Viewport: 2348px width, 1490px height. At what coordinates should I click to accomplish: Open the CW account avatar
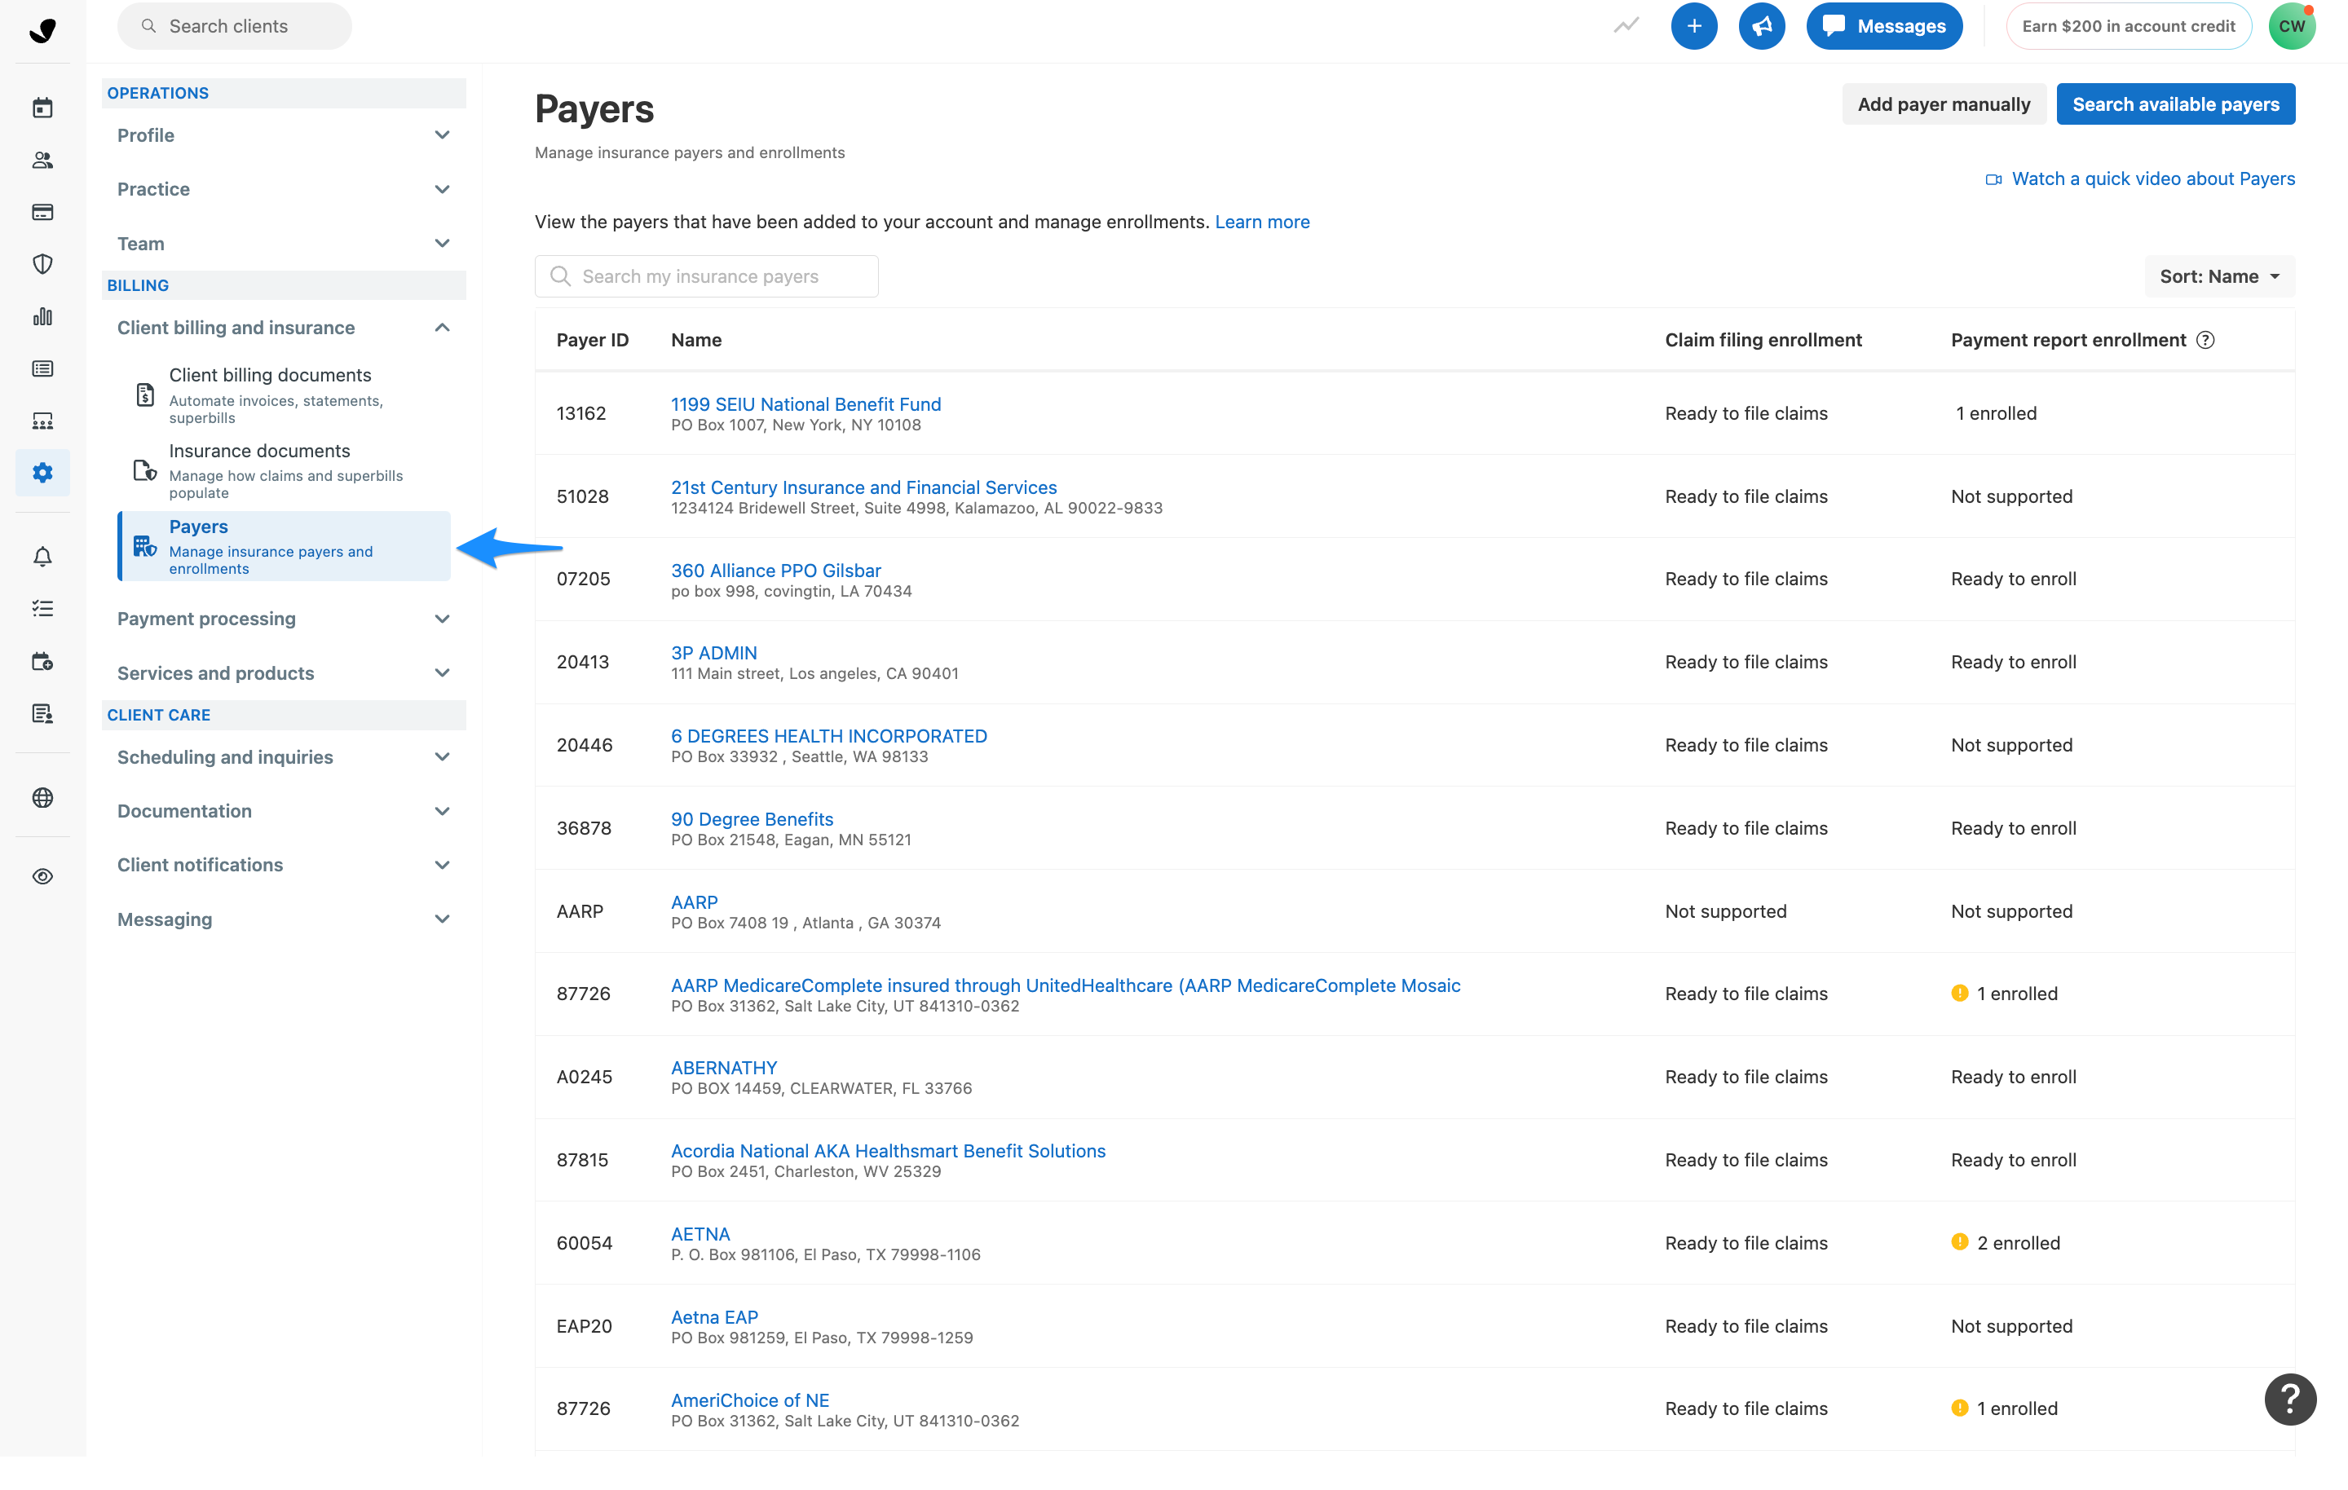coord(2292,26)
